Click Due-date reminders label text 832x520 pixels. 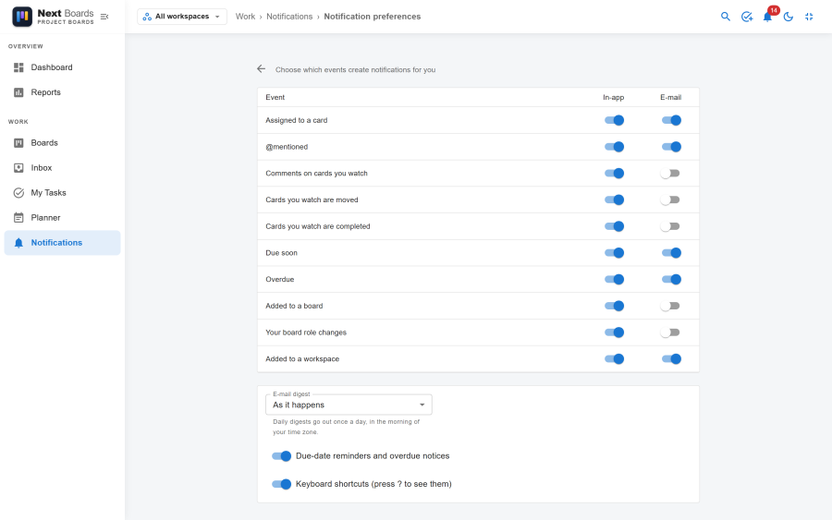coord(373,456)
